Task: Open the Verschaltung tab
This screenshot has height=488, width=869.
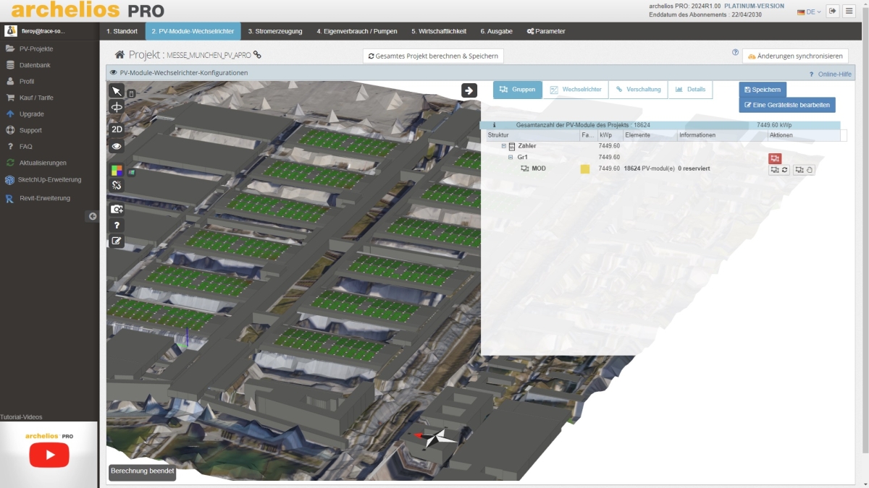Action: click(638, 90)
